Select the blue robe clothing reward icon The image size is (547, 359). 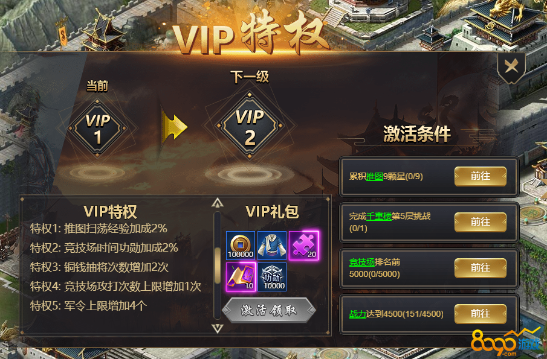click(x=272, y=246)
